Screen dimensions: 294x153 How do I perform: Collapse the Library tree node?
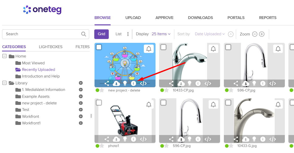[x=4, y=83]
